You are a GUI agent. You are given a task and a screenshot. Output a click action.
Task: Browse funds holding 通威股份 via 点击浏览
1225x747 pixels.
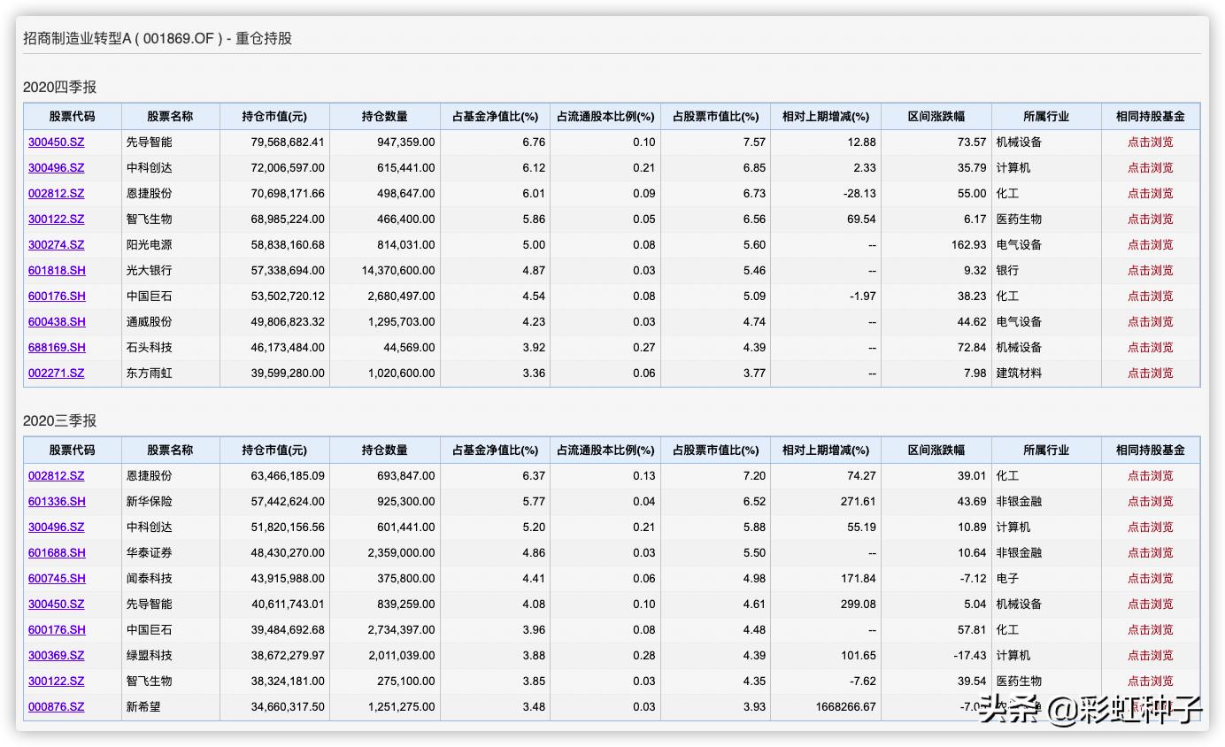1150,321
